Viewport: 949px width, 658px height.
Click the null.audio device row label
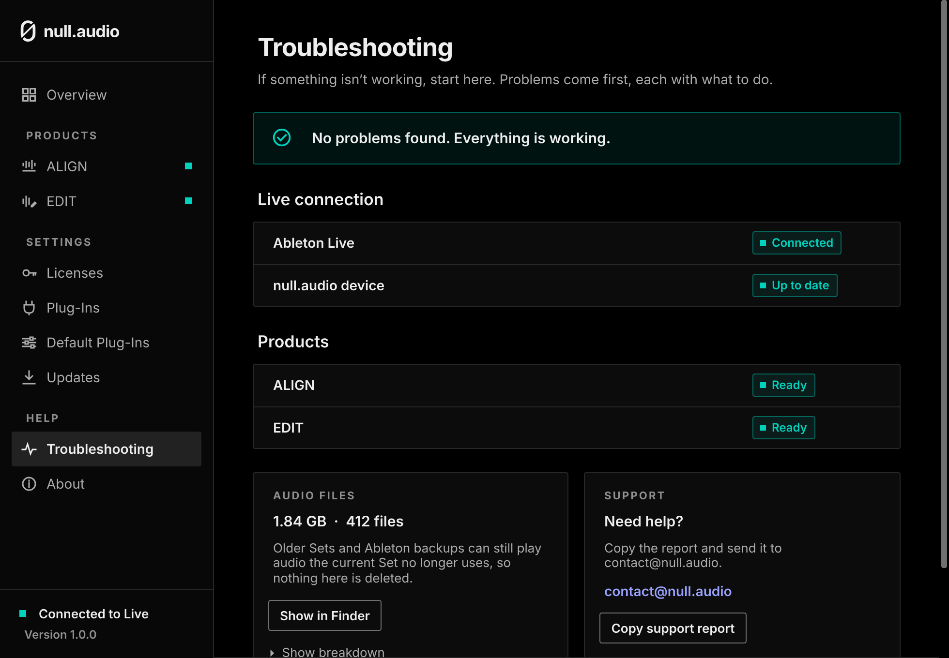(x=329, y=285)
